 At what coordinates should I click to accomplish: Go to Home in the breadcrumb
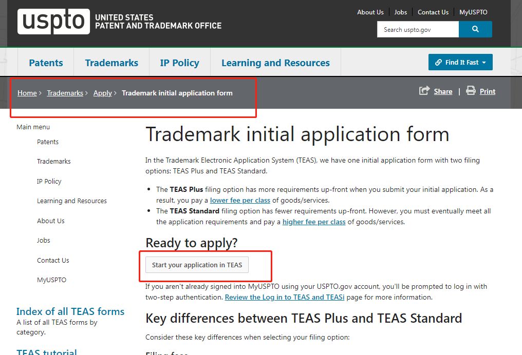(27, 93)
